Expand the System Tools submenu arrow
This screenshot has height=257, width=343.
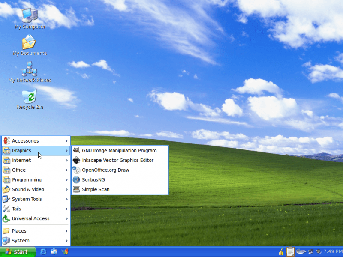(x=67, y=199)
